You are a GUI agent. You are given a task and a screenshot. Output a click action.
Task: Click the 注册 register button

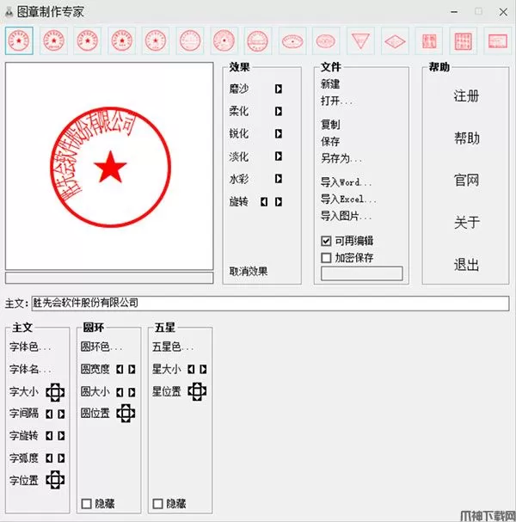tap(466, 96)
